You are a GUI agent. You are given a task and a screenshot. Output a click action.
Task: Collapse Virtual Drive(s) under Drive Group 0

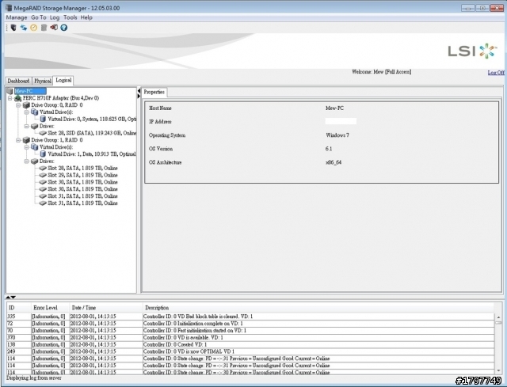(x=27, y=112)
